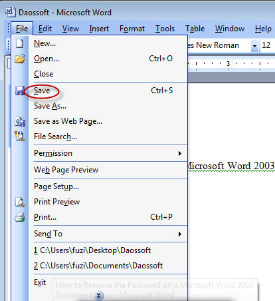
Task: Click the Word document icon in title bar
Action: click(x=10, y=12)
